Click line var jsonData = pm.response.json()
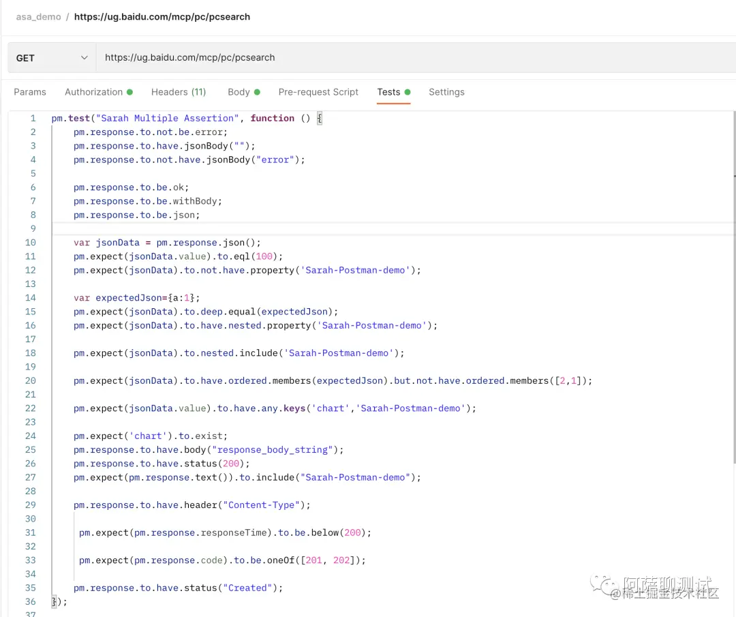Viewport: 736px width, 617px height. click(x=167, y=243)
